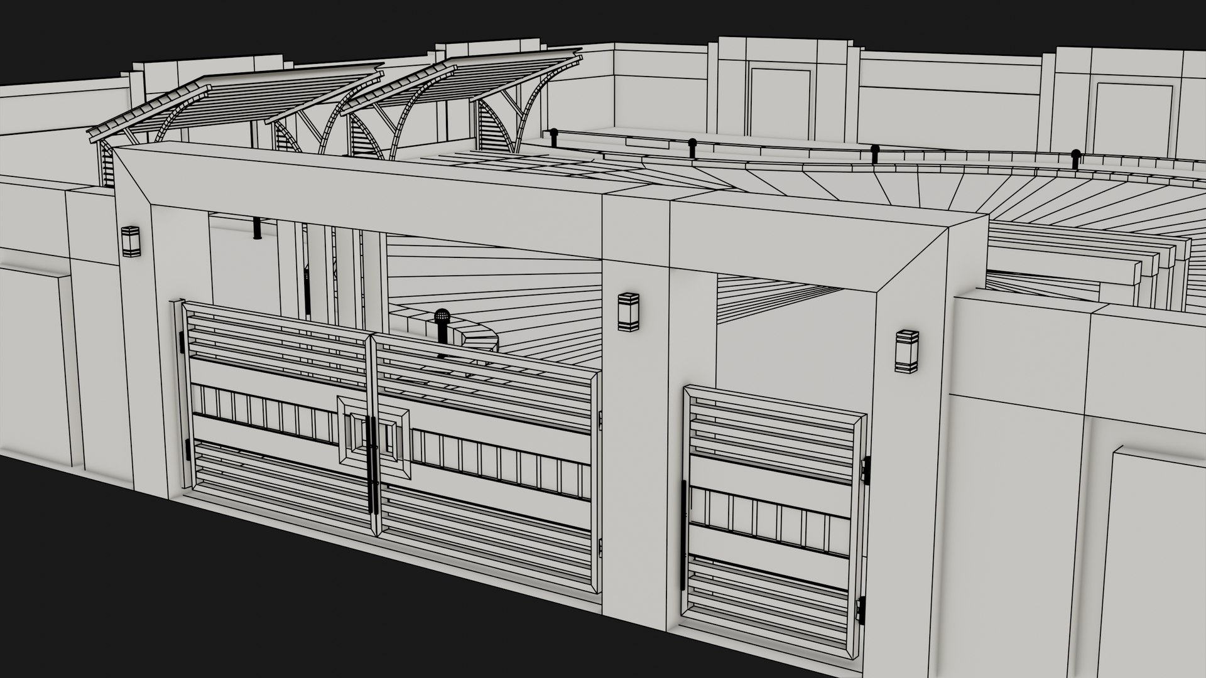Click the hanging fixture under the gate beam
This screenshot has width=1206, height=678.
(257, 229)
